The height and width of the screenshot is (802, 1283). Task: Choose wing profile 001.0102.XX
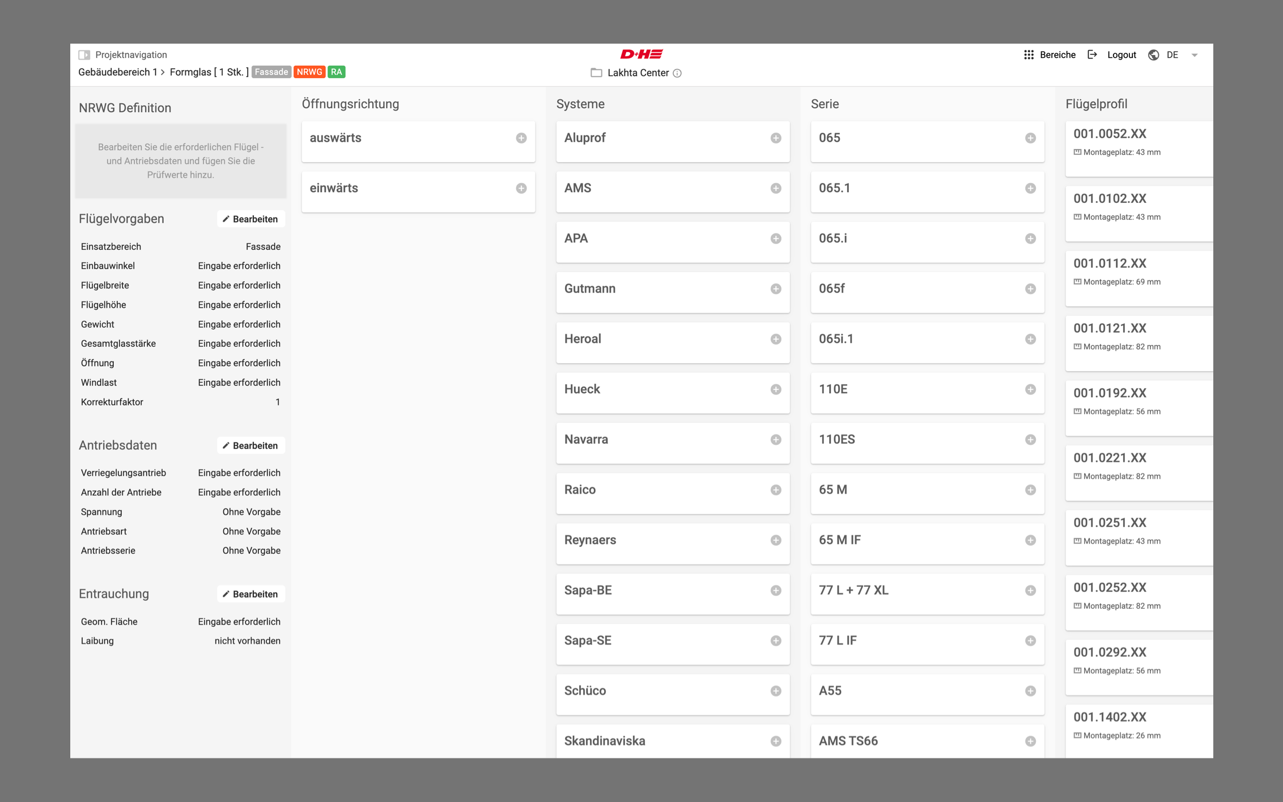tap(1139, 214)
